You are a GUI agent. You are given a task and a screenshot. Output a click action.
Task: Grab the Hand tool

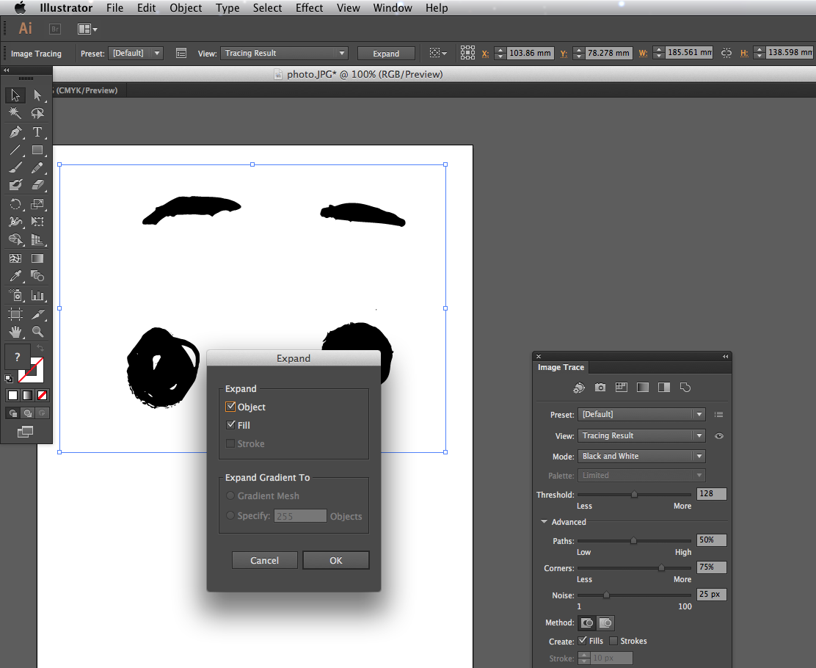[x=15, y=330]
